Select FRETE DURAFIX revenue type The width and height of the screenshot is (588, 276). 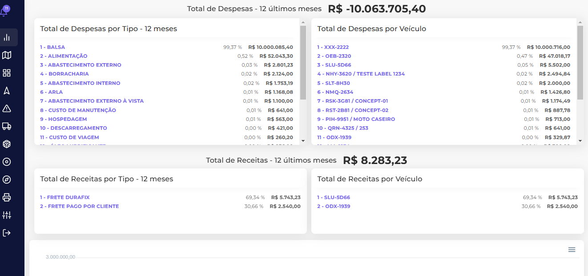click(x=65, y=197)
